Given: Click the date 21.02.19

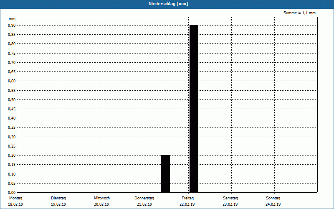Looking at the screenshot, I should click(x=144, y=204).
